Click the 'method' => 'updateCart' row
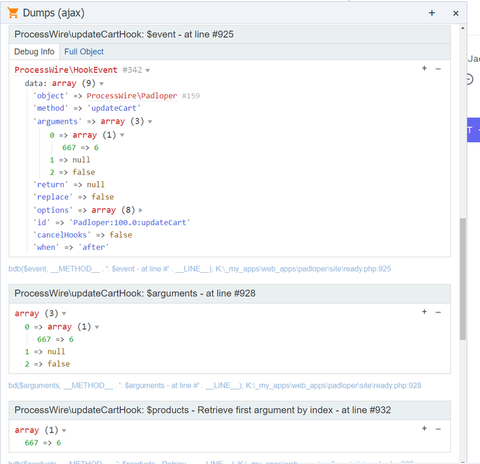The width and height of the screenshot is (480, 464). (x=87, y=108)
